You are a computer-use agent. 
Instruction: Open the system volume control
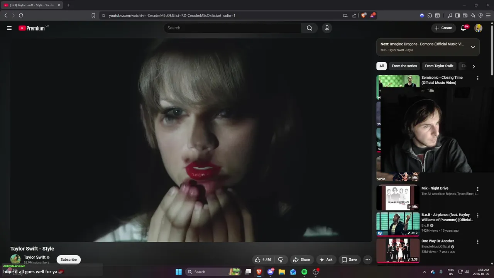point(467,272)
